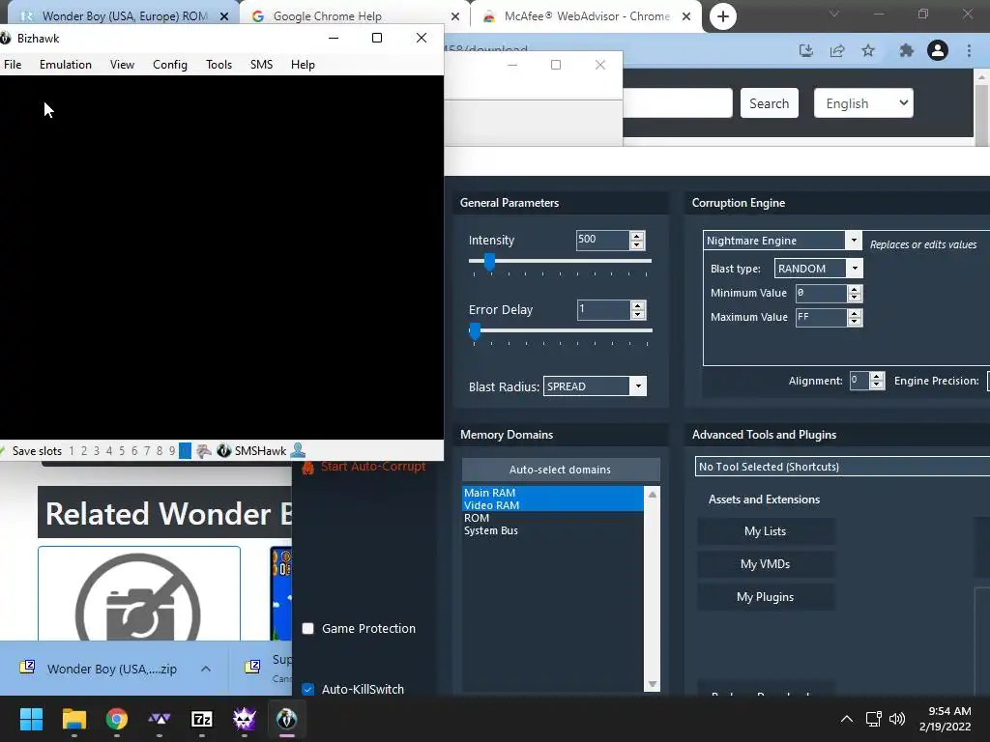Increase Alignment value with up stepper
The width and height of the screenshot is (990, 742).
pyautogui.click(x=876, y=376)
